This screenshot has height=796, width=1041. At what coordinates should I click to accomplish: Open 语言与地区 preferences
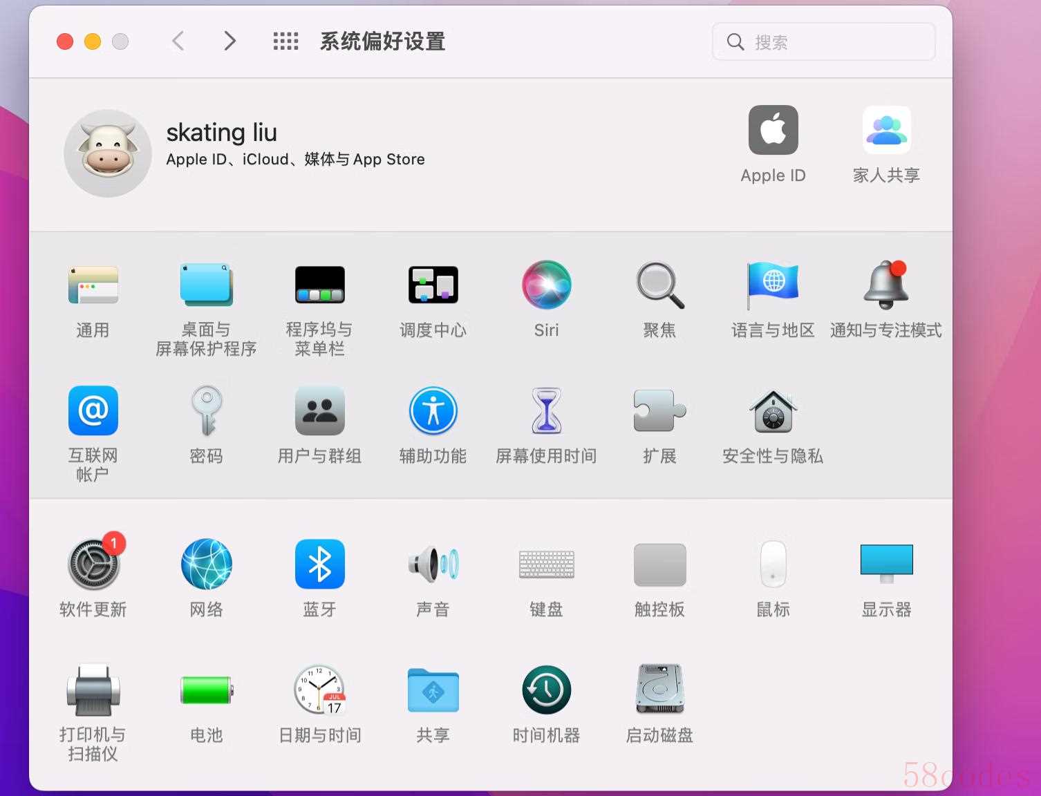tap(773, 285)
